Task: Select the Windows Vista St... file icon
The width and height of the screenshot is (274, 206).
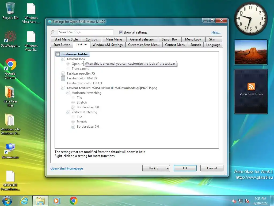Action: [31, 41]
